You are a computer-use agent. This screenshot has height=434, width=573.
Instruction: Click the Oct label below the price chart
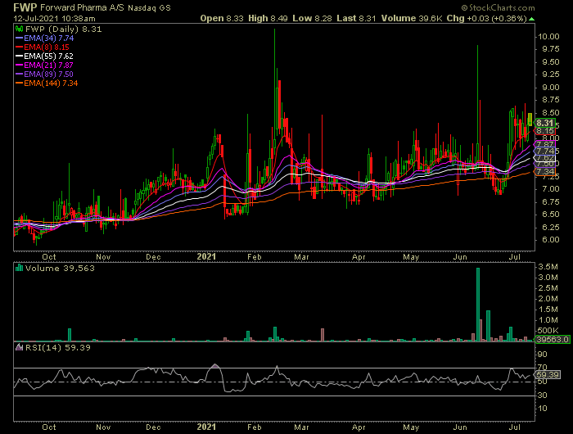(x=49, y=256)
